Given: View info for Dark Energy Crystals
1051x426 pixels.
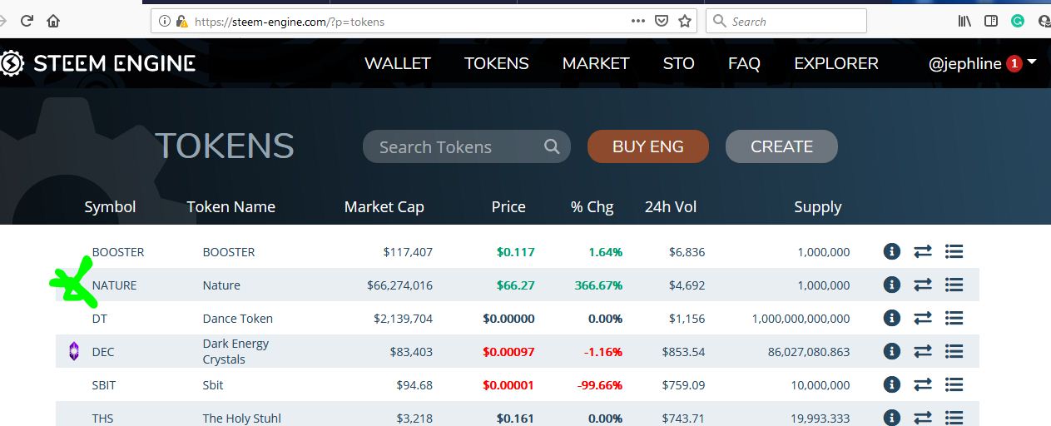Looking at the screenshot, I should (891, 351).
